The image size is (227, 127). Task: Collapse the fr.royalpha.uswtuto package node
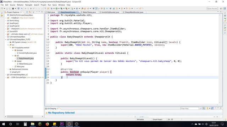click(x=11, y=48)
